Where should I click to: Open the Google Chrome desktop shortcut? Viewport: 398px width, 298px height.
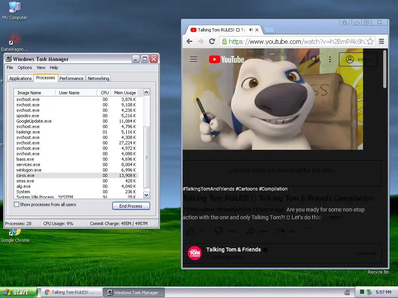15,236
